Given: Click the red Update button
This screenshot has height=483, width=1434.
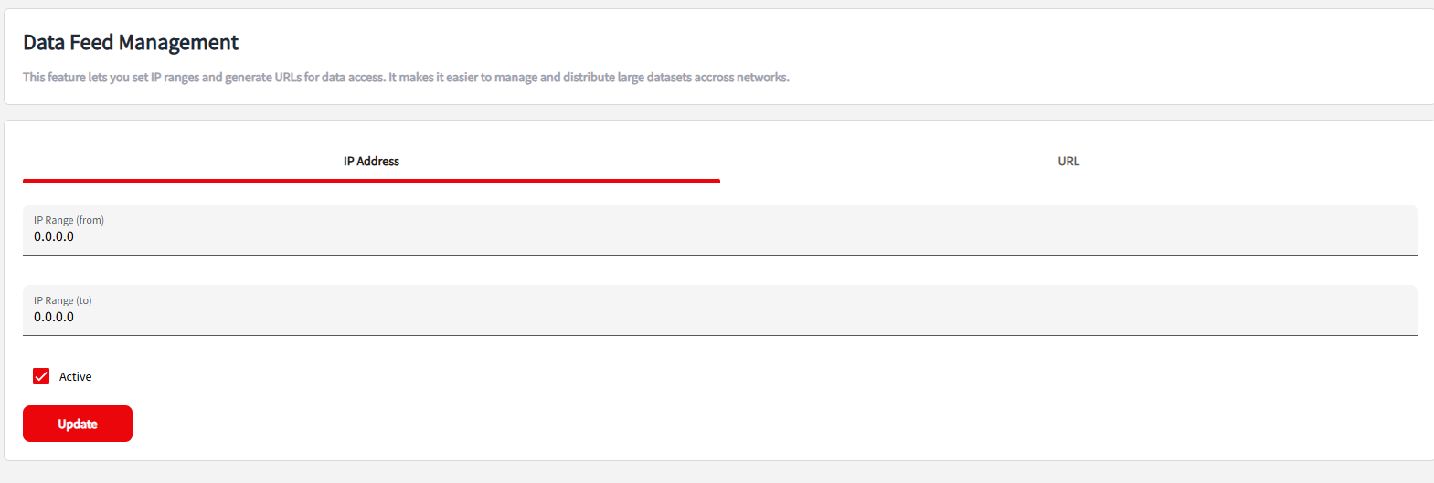Looking at the screenshot, I should point(78,424).
